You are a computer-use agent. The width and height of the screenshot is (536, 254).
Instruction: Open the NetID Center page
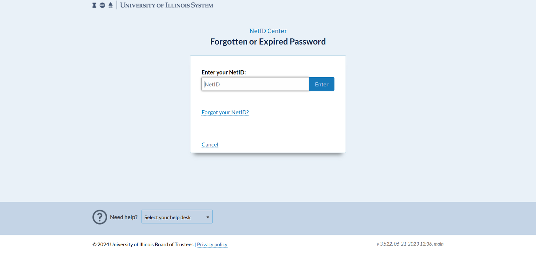click(268, 31)
